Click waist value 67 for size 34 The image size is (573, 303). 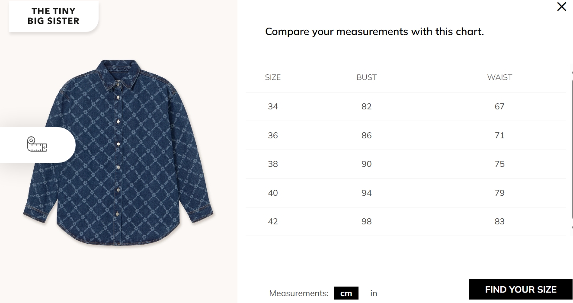click(x=499, y=106)
